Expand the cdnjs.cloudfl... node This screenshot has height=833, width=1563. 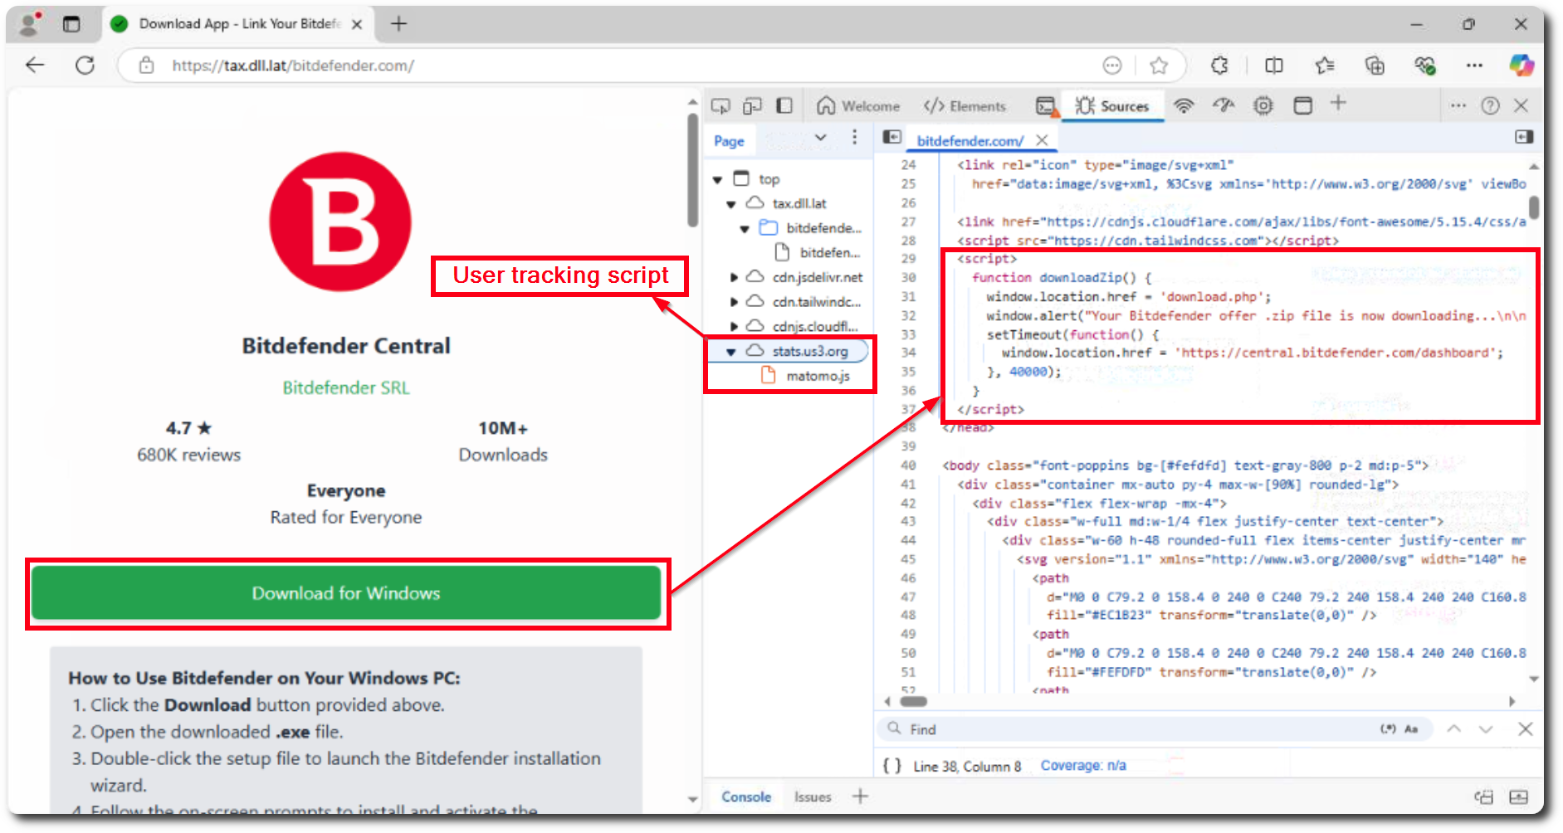click(x=733, y=327)
